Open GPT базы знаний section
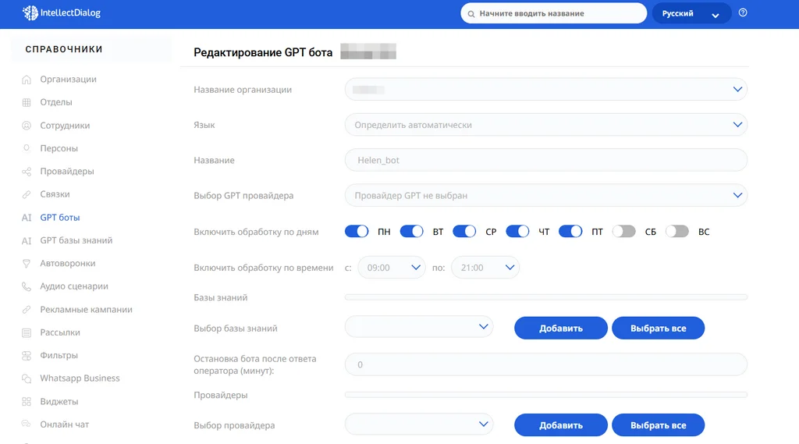 coord(76,240)
